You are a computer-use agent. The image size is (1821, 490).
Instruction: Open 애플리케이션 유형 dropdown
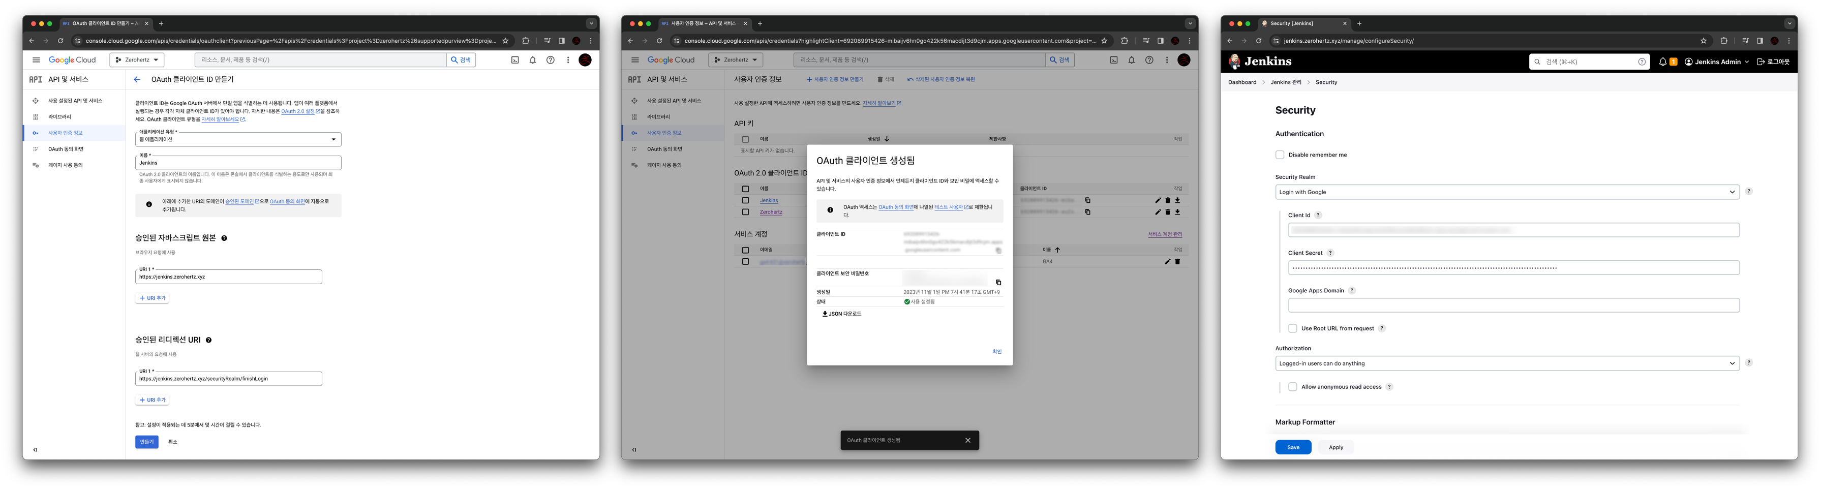tap(238, 139)
